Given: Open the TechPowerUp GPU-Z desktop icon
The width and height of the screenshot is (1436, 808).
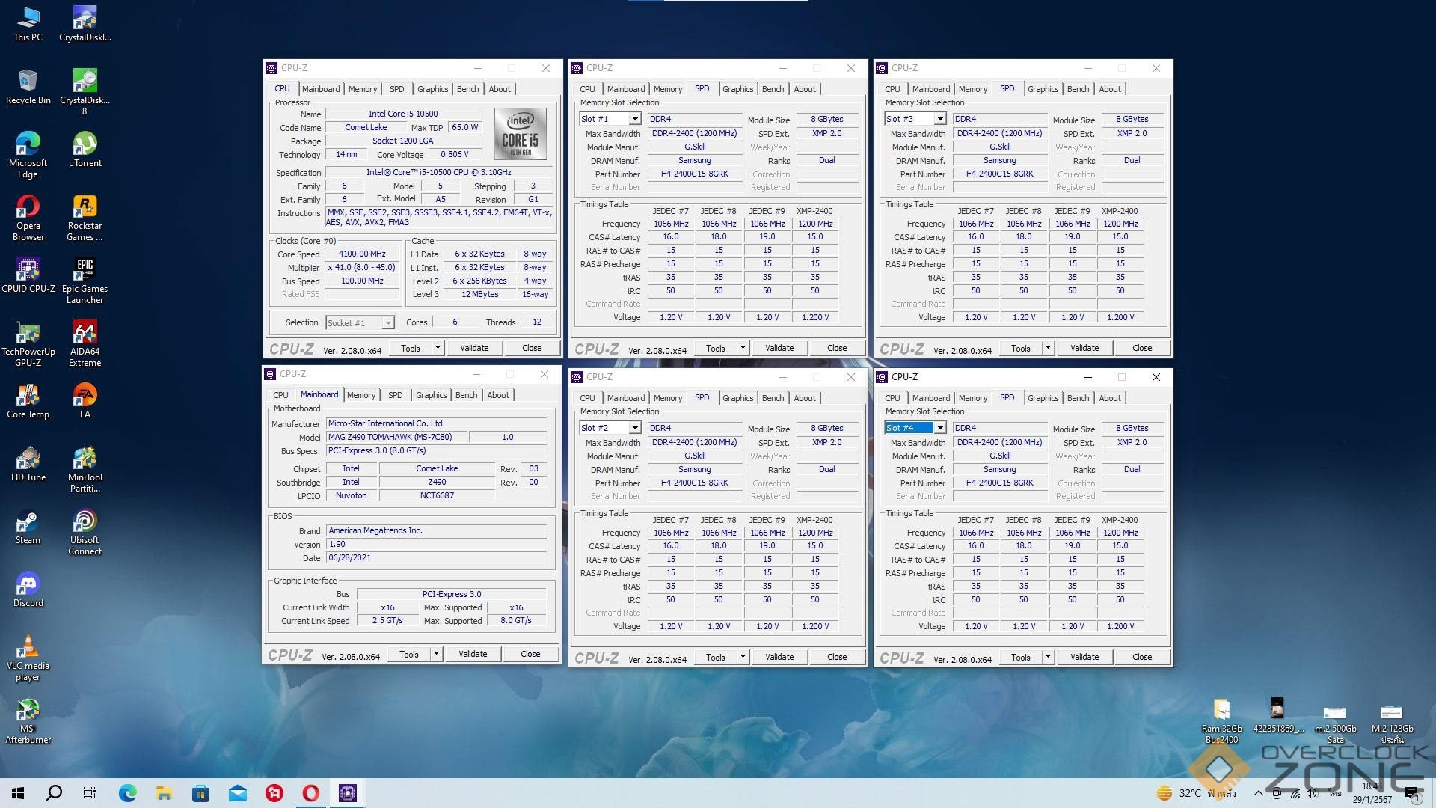Looking at the screenshot, I should tap(28, 333).
